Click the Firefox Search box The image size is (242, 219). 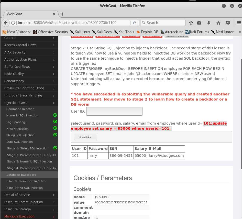tap(163, 23)
